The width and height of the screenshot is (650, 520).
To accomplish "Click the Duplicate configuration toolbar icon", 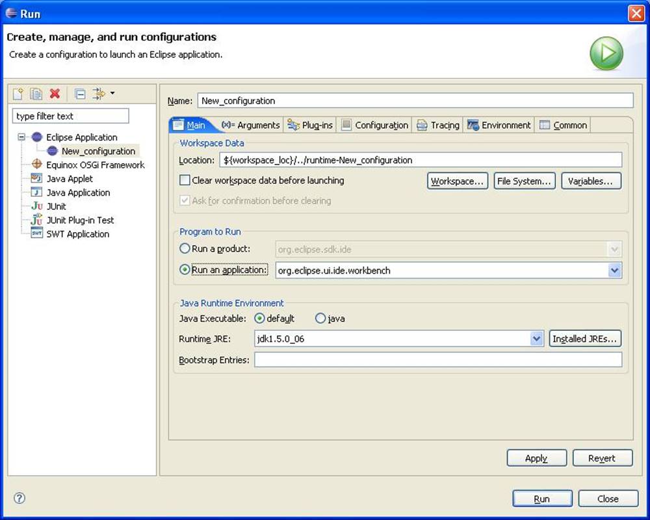I will pyautogui.click(x=36, y=94).
